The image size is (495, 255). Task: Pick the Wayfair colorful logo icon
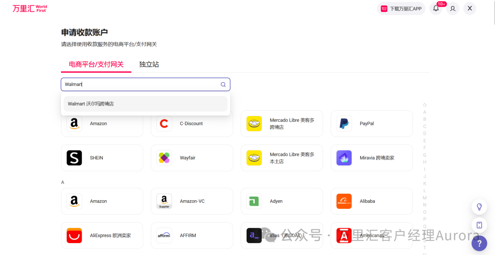(164, 158)
